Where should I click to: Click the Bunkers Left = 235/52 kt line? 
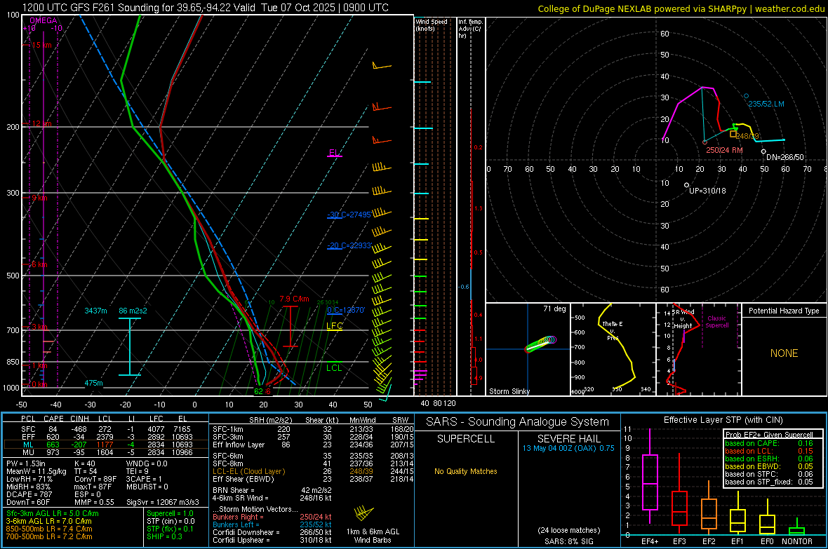coord(272,524)
